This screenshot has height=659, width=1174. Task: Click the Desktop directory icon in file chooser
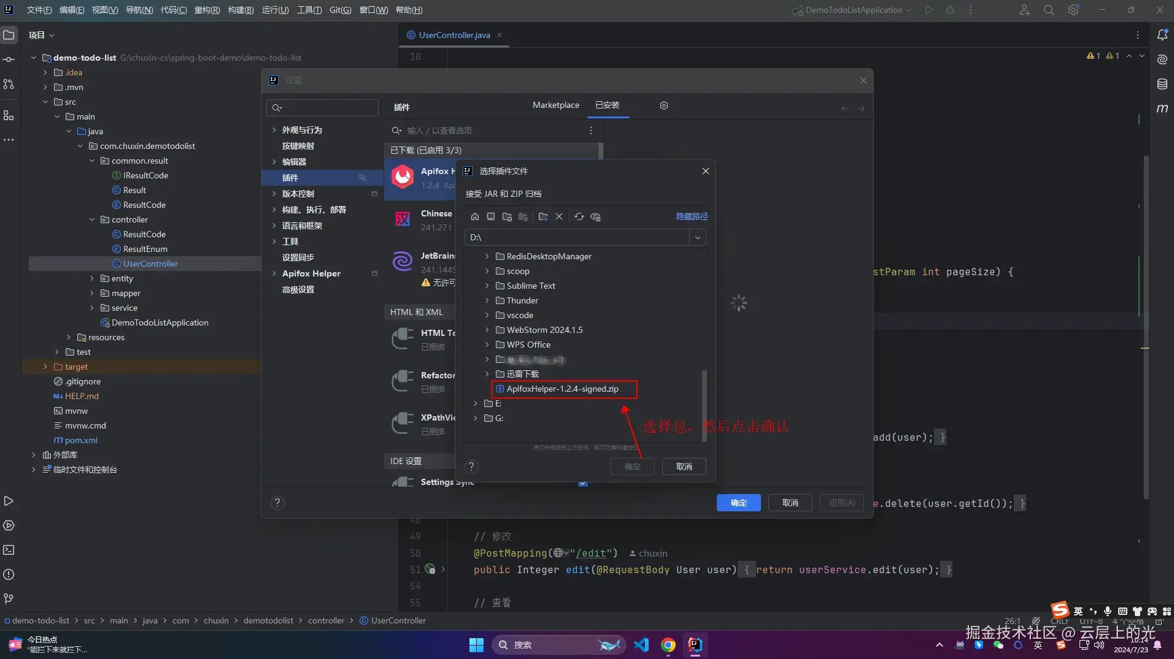tap(490, 216)
